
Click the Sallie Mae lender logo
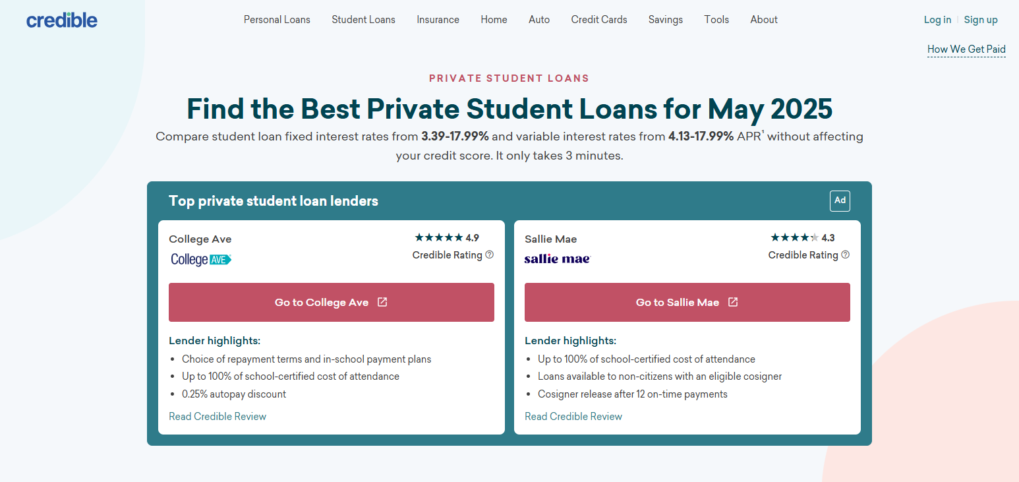[x=558, y=258]
